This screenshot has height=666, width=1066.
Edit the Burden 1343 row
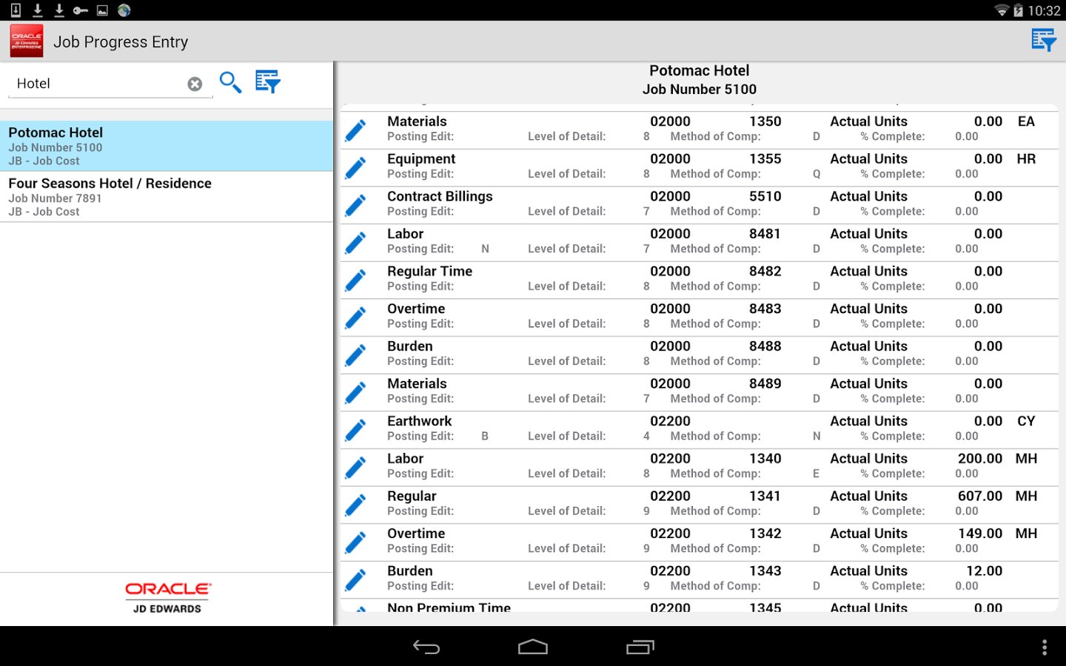355,579
